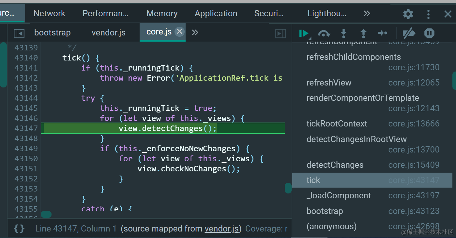
Task: Click the code editor vertical scrollbar thumb
Action: [x=288, y=188]
